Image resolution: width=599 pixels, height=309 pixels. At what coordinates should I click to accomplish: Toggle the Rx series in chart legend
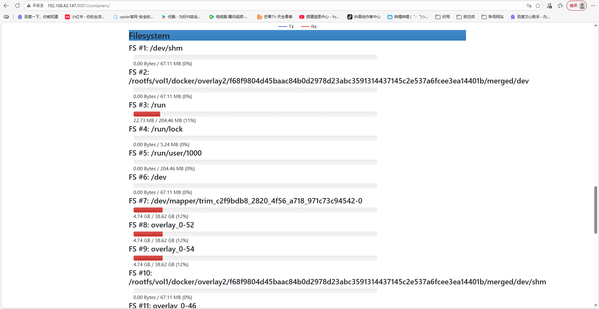[309, 27]
